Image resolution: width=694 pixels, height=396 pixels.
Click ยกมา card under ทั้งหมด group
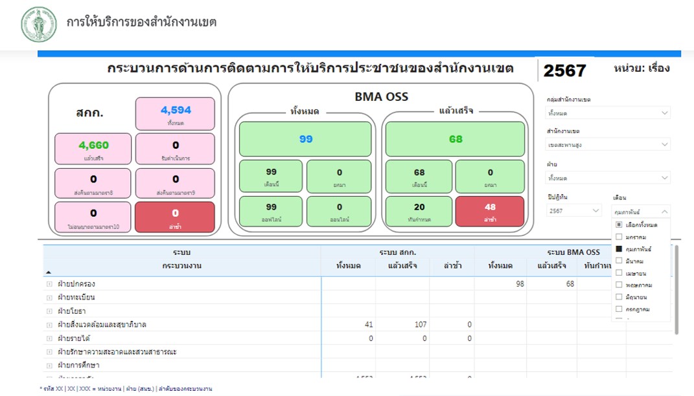click(339, 177)
